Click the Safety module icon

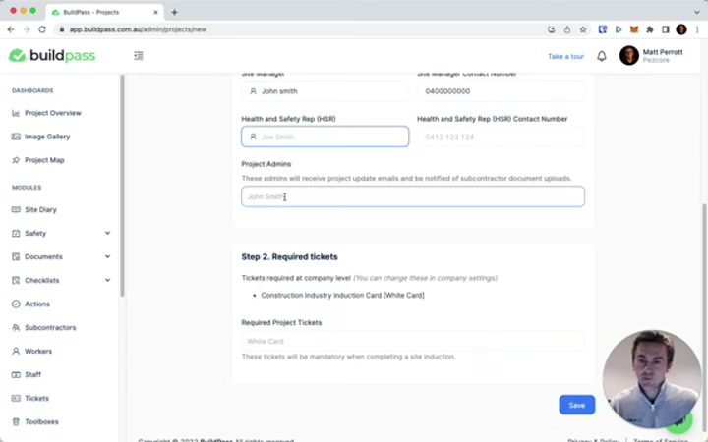pyautogui.click(x=16, y=233)
